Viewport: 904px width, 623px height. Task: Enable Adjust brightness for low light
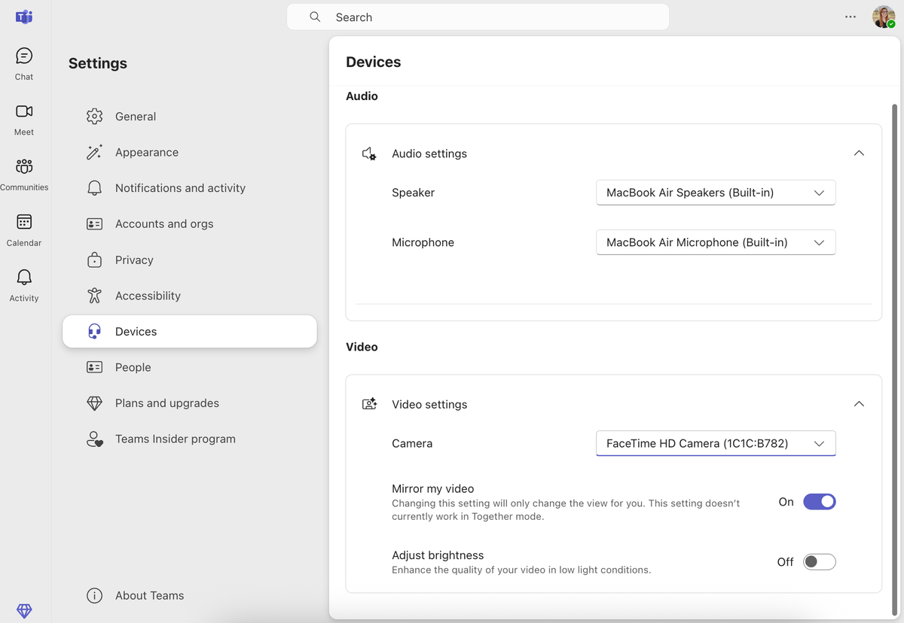point(819,561)
